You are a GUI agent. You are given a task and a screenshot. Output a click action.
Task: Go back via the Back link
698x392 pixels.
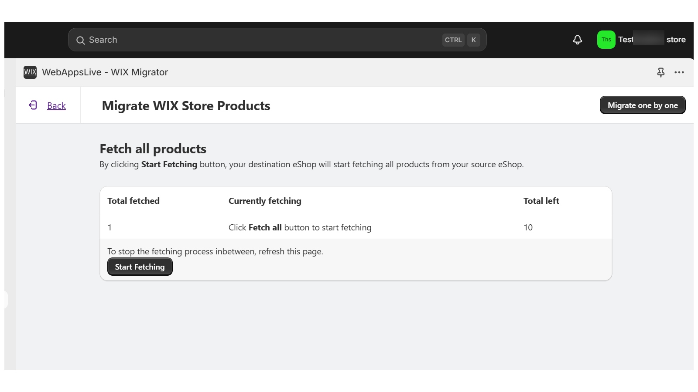(56, 106)
